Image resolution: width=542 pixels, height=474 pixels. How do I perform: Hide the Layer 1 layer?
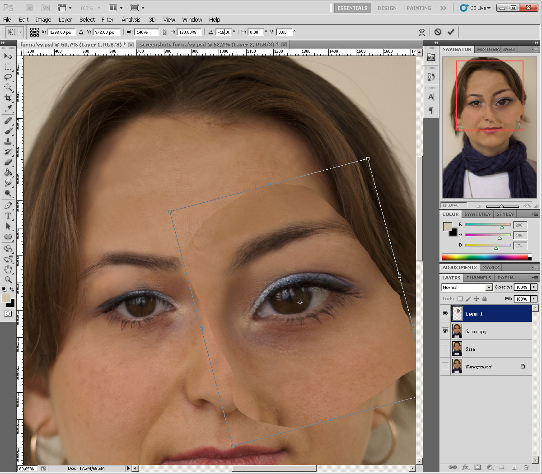click(445, 313)
